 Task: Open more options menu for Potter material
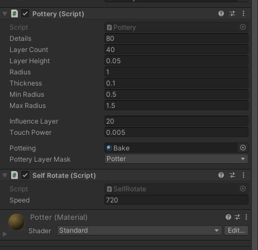(x=246, y=217)
